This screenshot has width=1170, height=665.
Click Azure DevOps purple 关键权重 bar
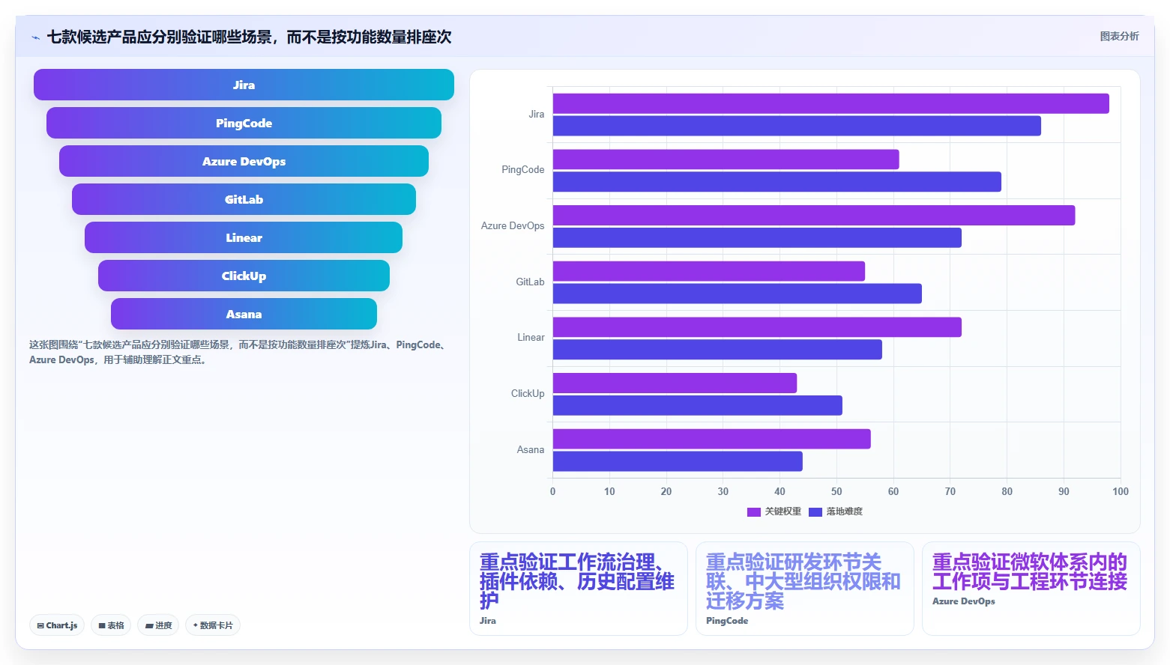pos(814,216)
